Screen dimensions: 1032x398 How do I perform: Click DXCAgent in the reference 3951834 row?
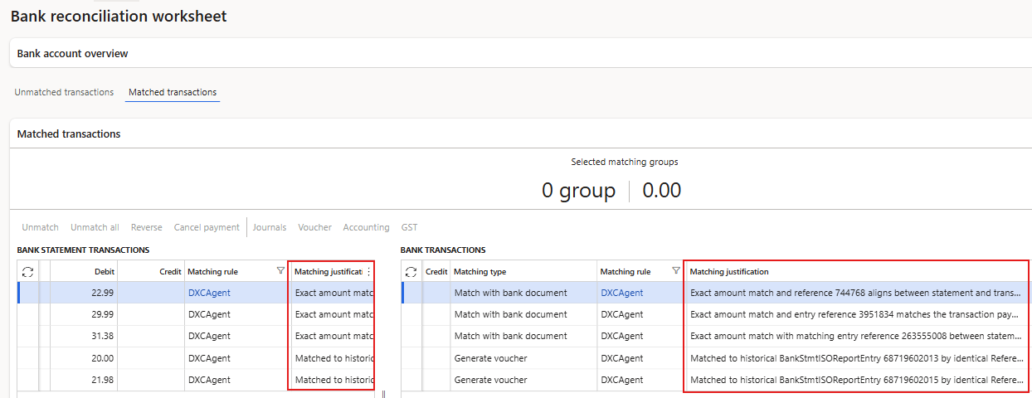pos(622,314)
